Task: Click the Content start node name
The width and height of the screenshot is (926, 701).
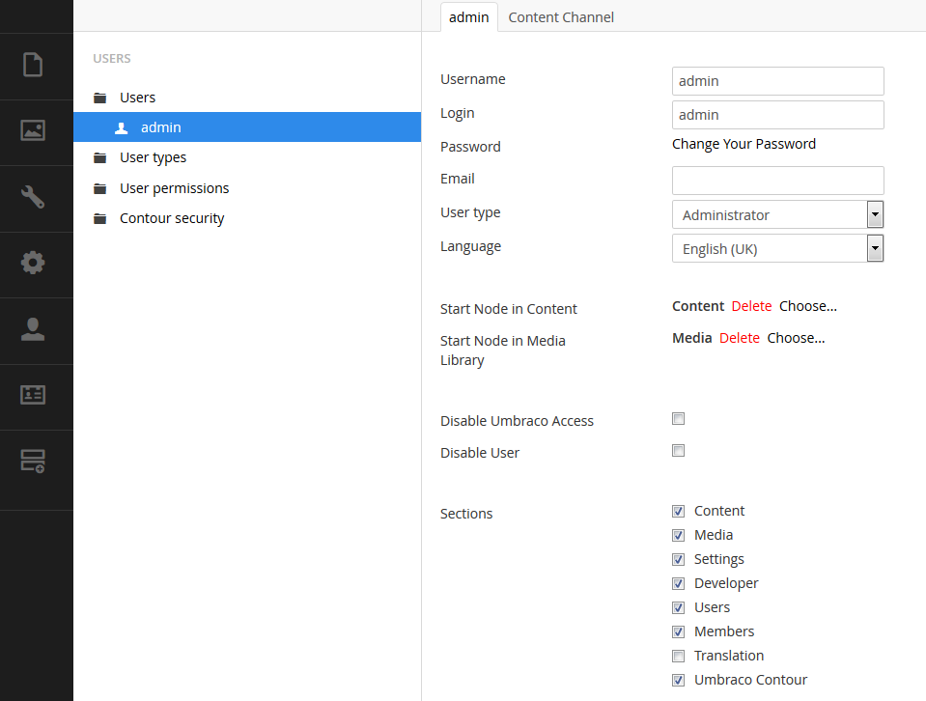Action: tap(698, 306)
